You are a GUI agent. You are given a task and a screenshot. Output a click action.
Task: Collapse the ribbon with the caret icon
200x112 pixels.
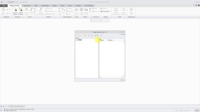pos(194,5)
